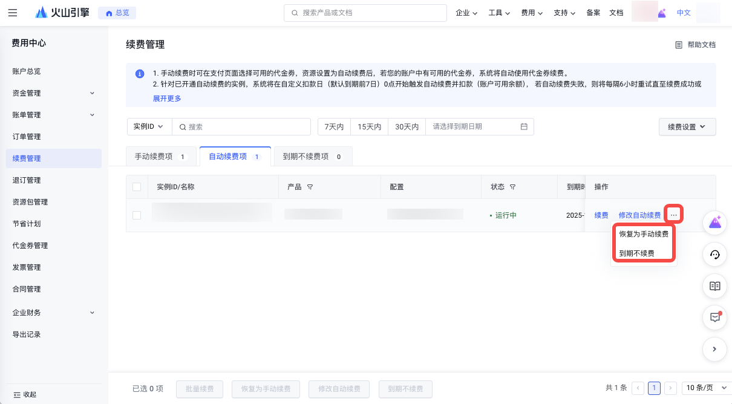The width and height of the screenshot is (732, 404).
Task: Open the 实例ID search type dropdown
Action: [x=149, y=127]
